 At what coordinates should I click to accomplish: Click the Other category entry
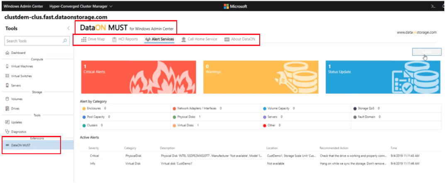tap(272, 126)
